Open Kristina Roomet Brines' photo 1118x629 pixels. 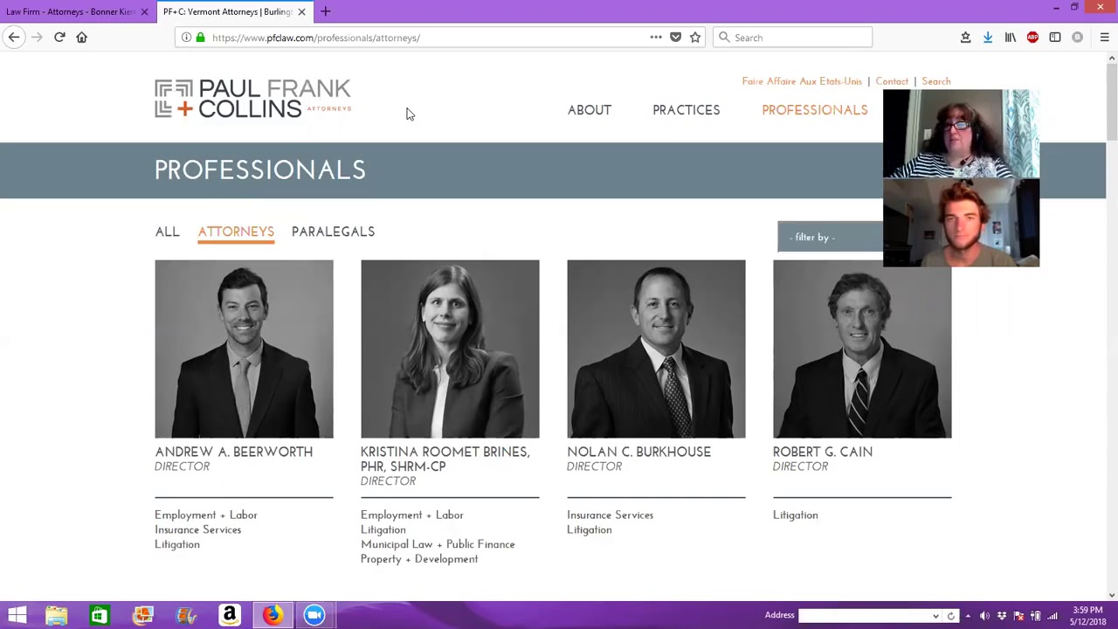tap(450, 349)
